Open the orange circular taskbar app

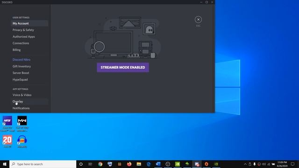[206, 164]
